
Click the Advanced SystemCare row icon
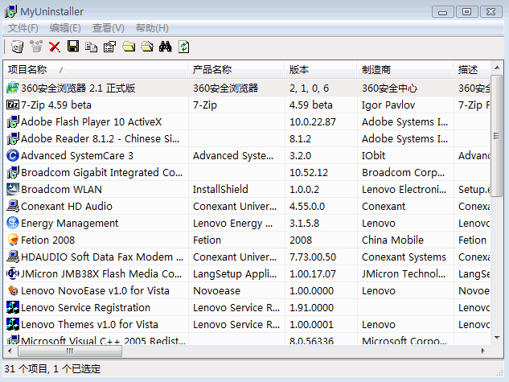coord(13,155)
